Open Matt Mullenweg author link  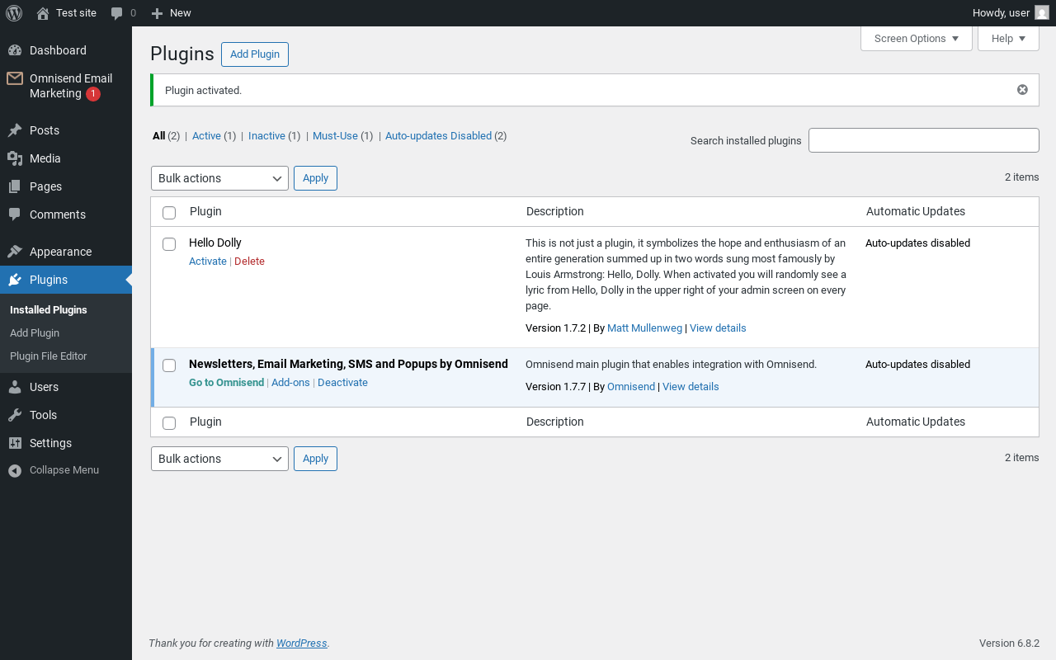click(644, 328)
